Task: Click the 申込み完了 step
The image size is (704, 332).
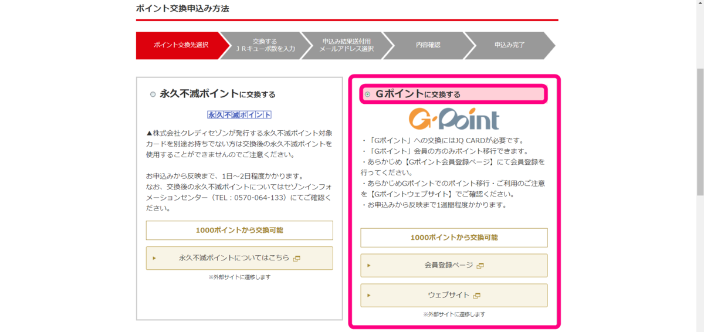Action: tap(509, 45)
